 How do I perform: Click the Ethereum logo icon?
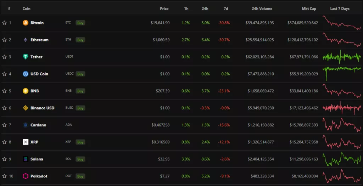pos(26,40)
